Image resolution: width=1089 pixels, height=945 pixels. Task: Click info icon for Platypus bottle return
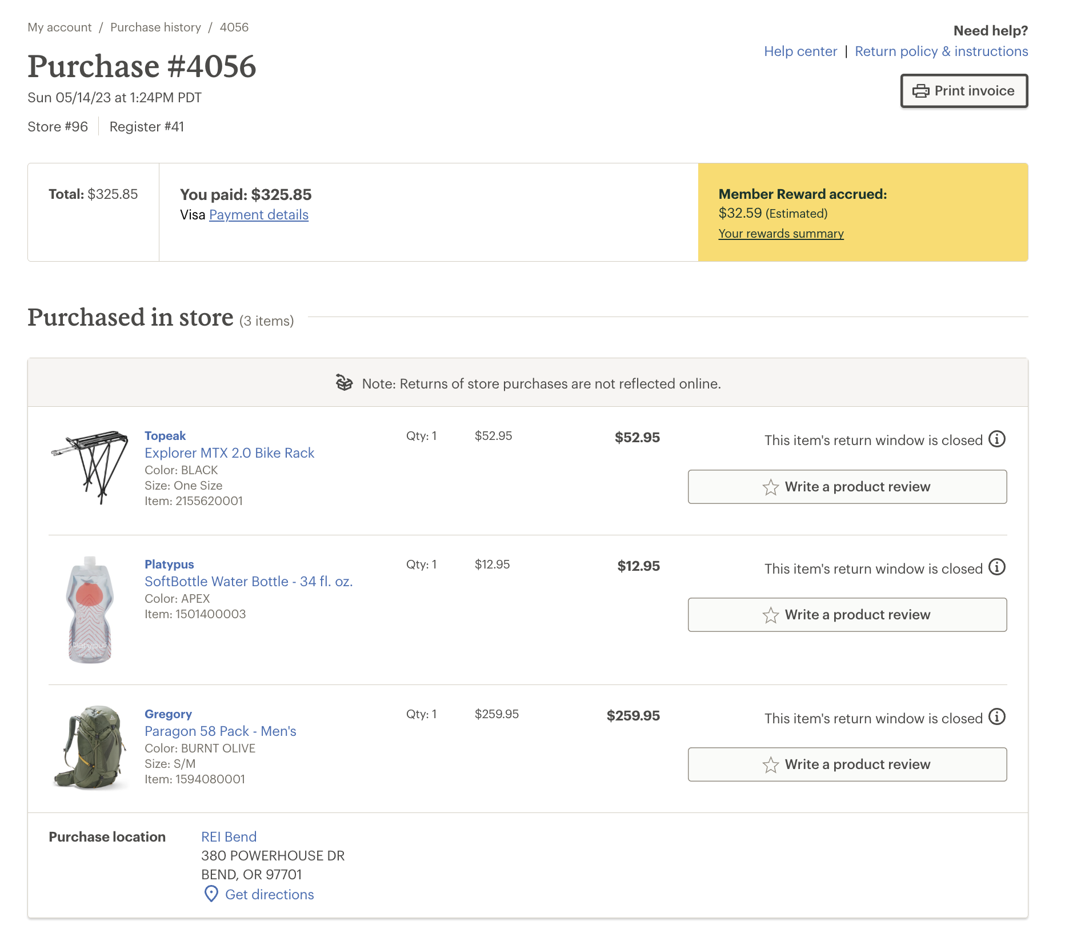click(997, 567)
